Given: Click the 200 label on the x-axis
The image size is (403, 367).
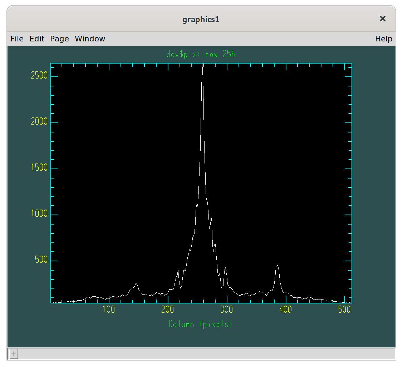Looking at the screenshot, I should pyautogui.click(x=168, y=310).
